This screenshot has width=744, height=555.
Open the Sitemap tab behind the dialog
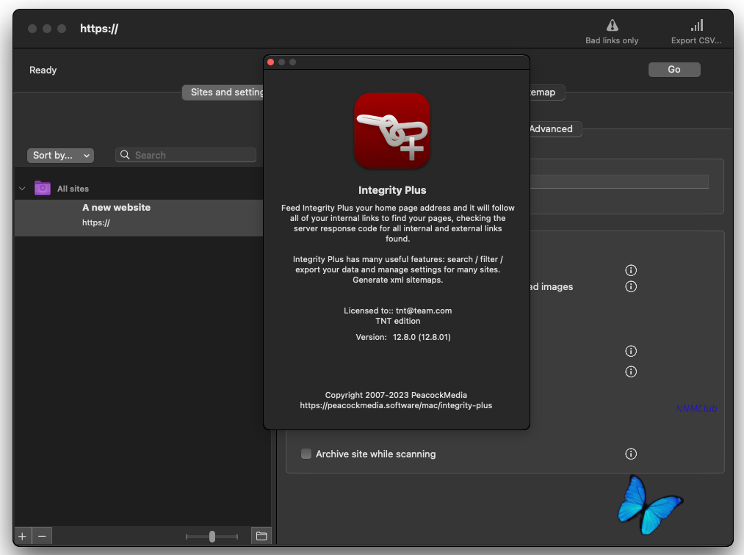546,92
